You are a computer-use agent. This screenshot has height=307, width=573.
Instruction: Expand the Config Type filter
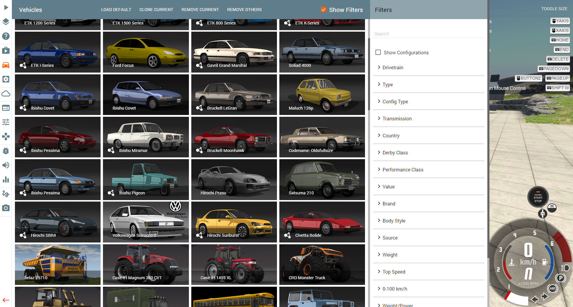[429, 102]
